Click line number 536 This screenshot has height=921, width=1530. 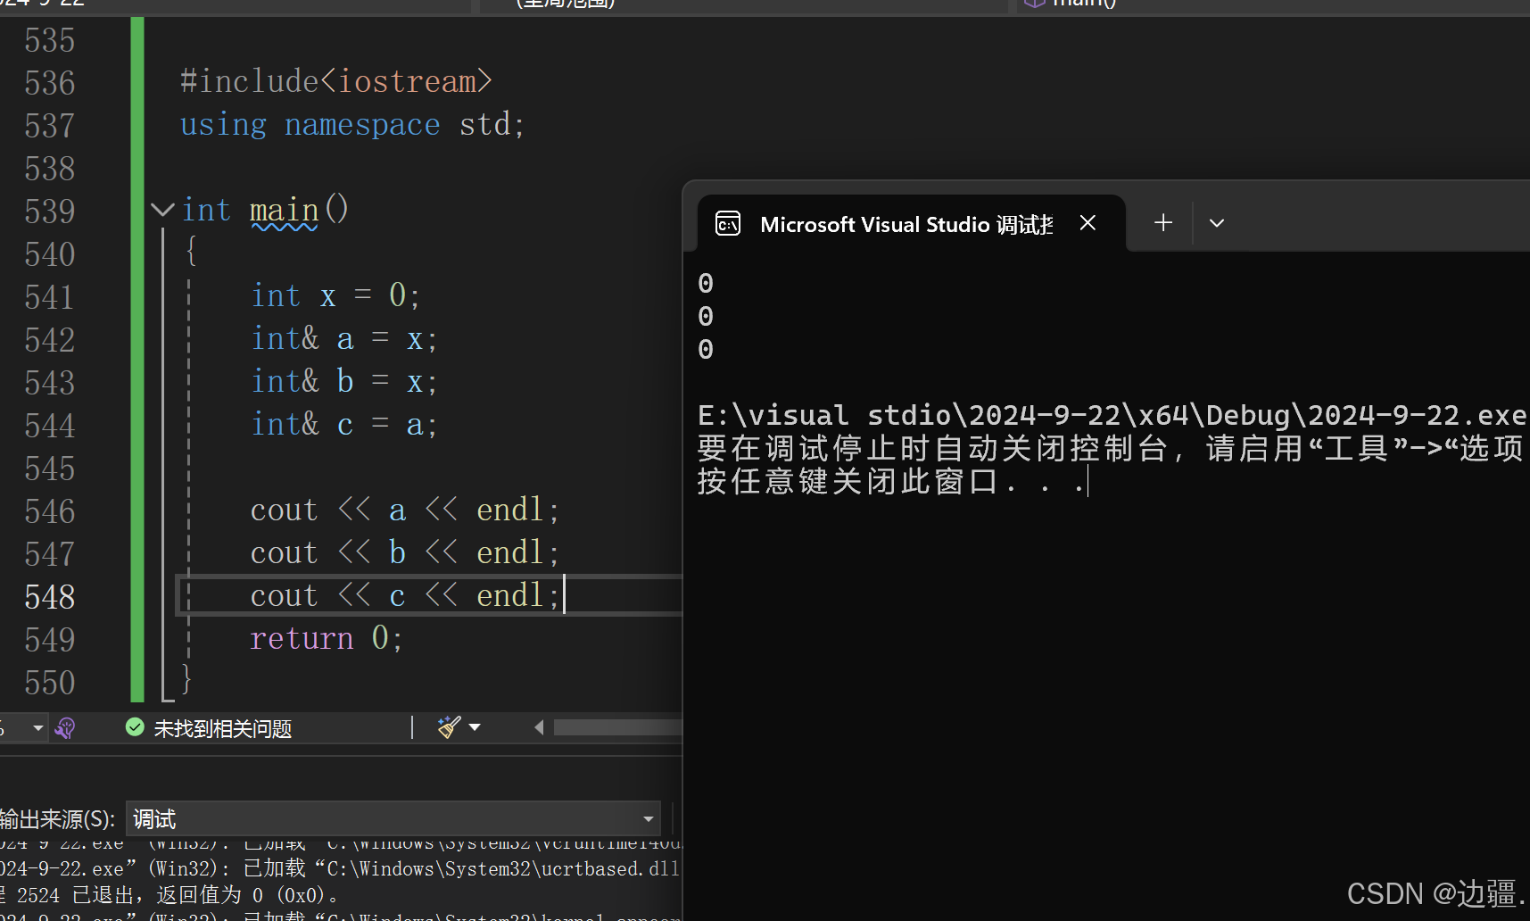tap(50, 83)
